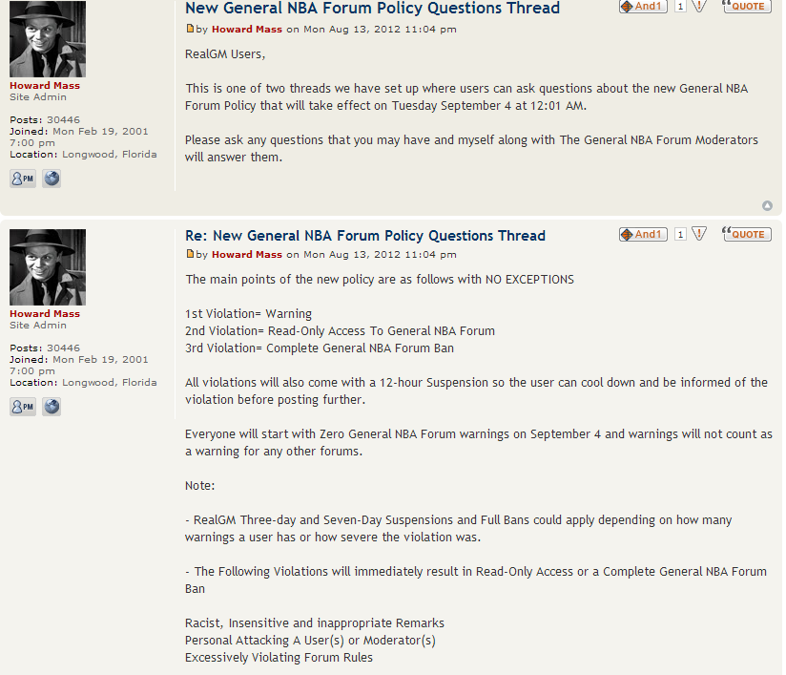The image size is (786, 675).
Task: Send PM via icon in first post
Action: [23, 179]
